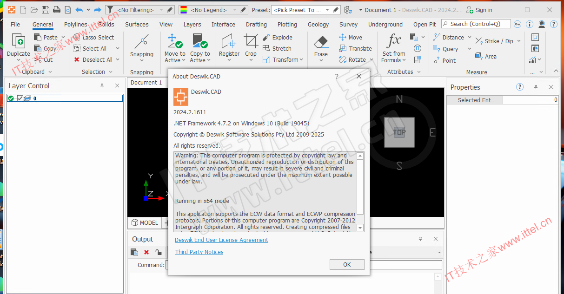Expand the Deselect All dropdown arrow
This screenshot has width=564, height=294.
click(118, 59)
